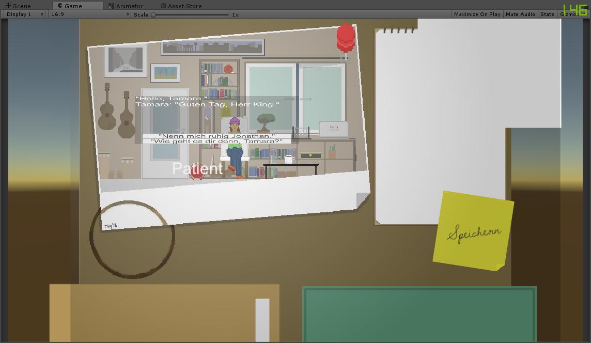
Task: Open the Animator tab
Action: (126, 6)
